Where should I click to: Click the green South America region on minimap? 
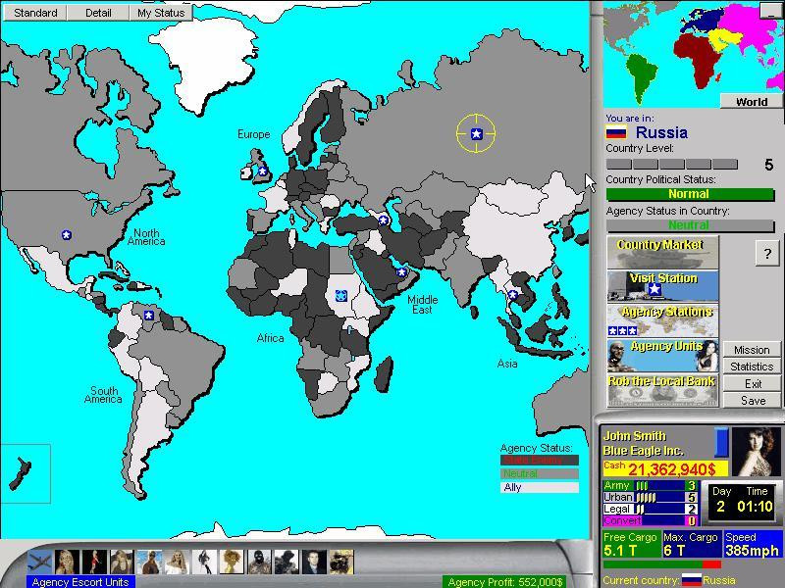(x=641, y=75)
